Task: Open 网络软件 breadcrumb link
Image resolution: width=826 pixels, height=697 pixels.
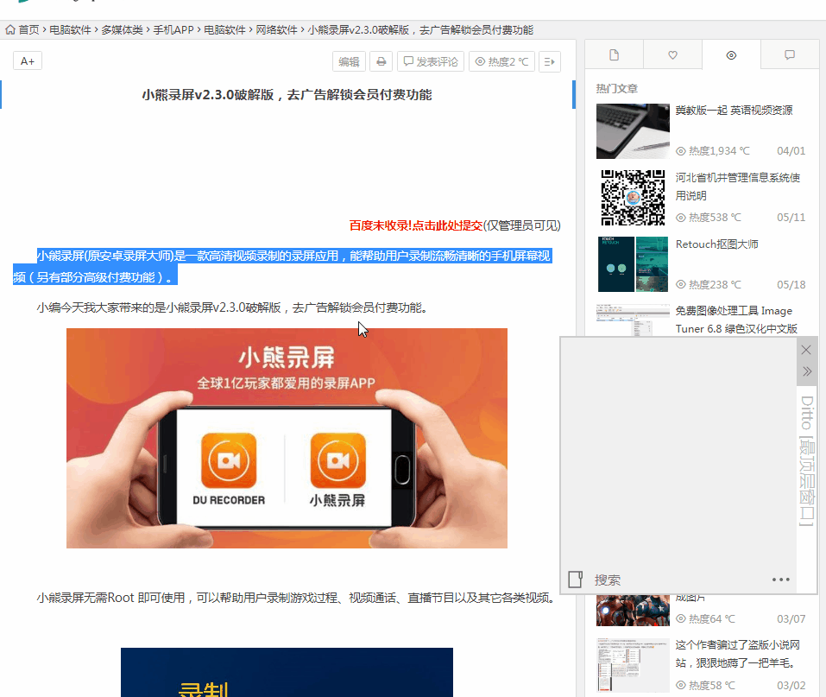Action: click(x=276, y=30)
